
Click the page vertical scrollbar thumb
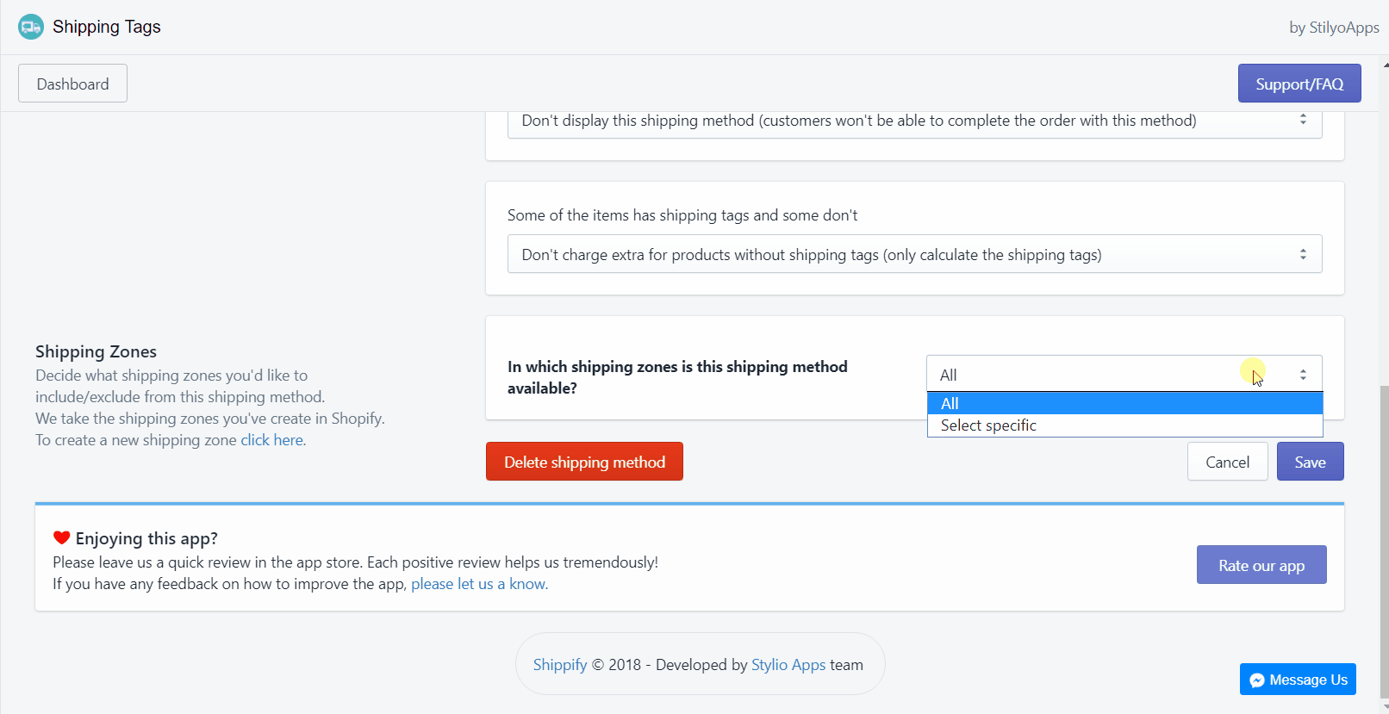pyautogui.click(x=1384, y=543)
